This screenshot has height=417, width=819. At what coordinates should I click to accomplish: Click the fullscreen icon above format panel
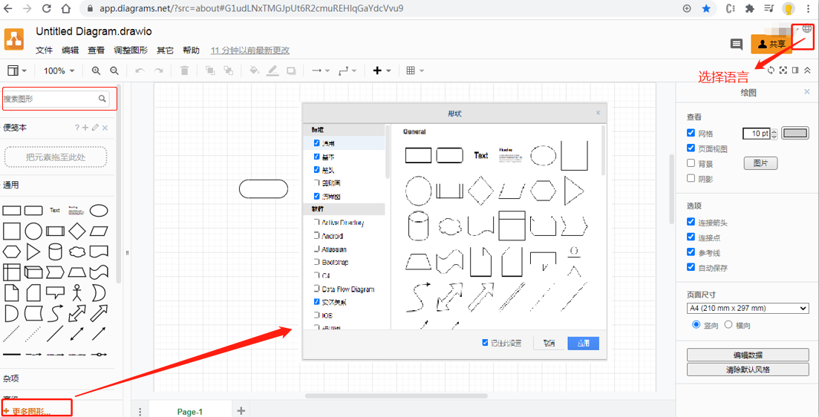pyautogui.click(x=783, y=70)
